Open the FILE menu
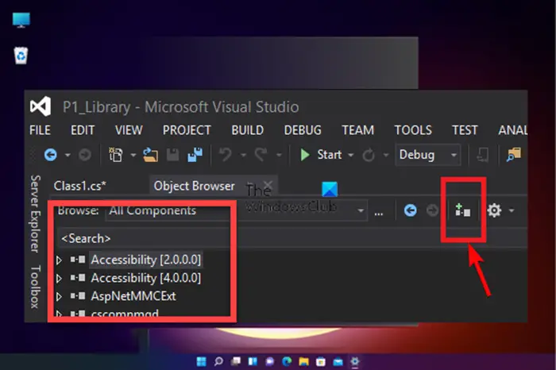The image size is (556, 370). click(40, 130)
